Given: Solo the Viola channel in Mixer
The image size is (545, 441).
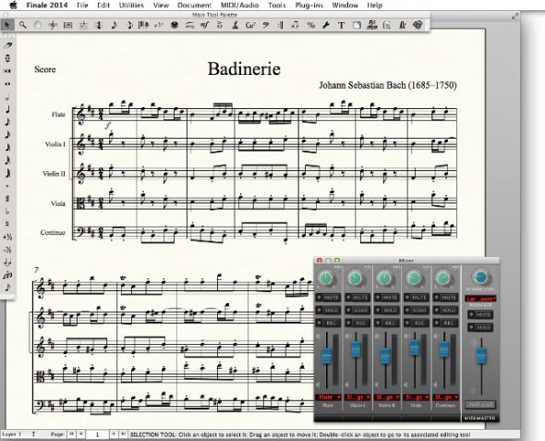Looking at the screenshot, I should 416,310.
